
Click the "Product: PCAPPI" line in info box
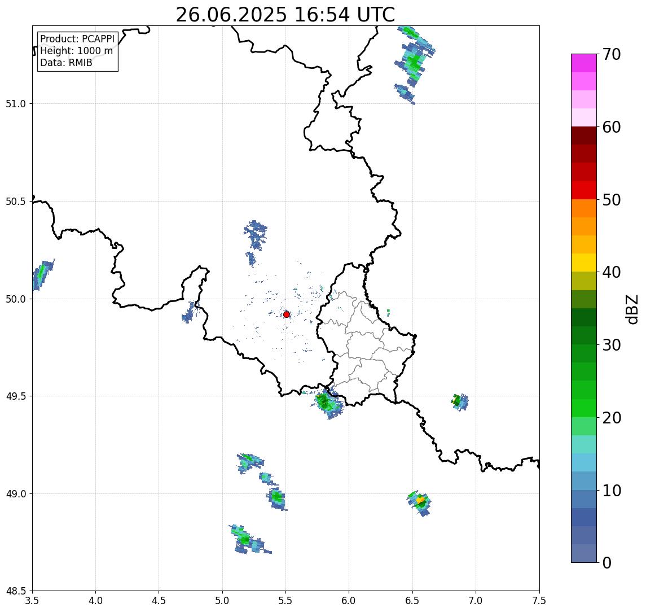coord(77,39)
